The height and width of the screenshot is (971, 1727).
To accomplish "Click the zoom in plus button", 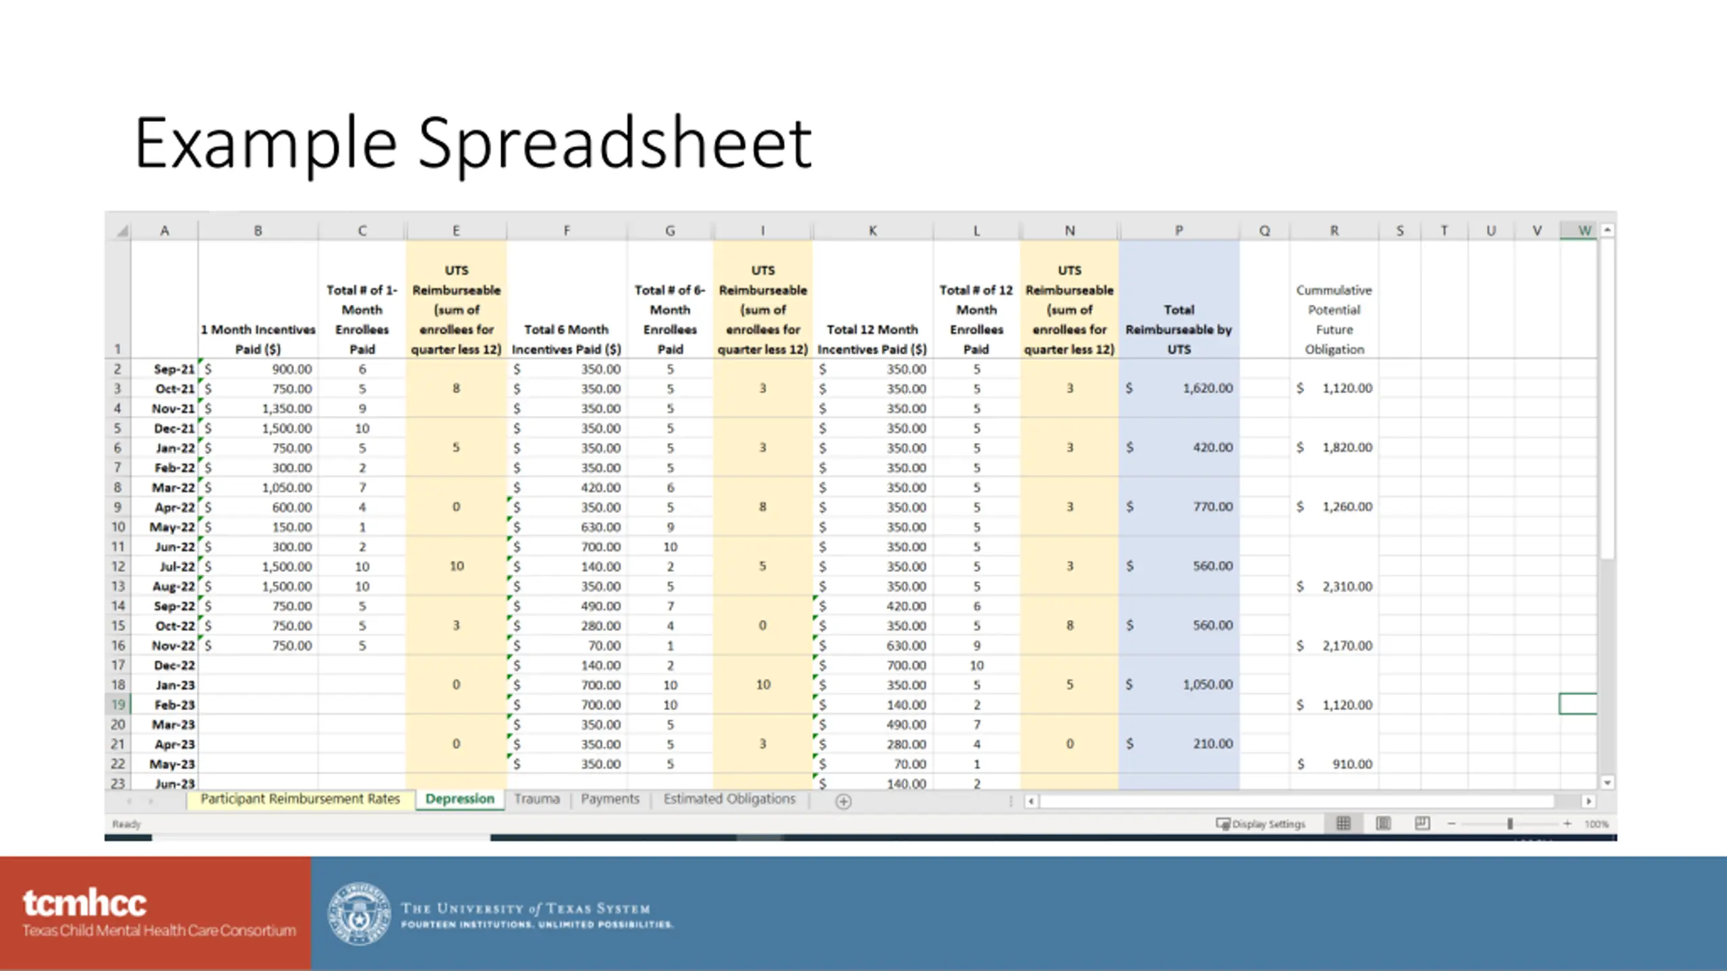I will pos(1567,824).
